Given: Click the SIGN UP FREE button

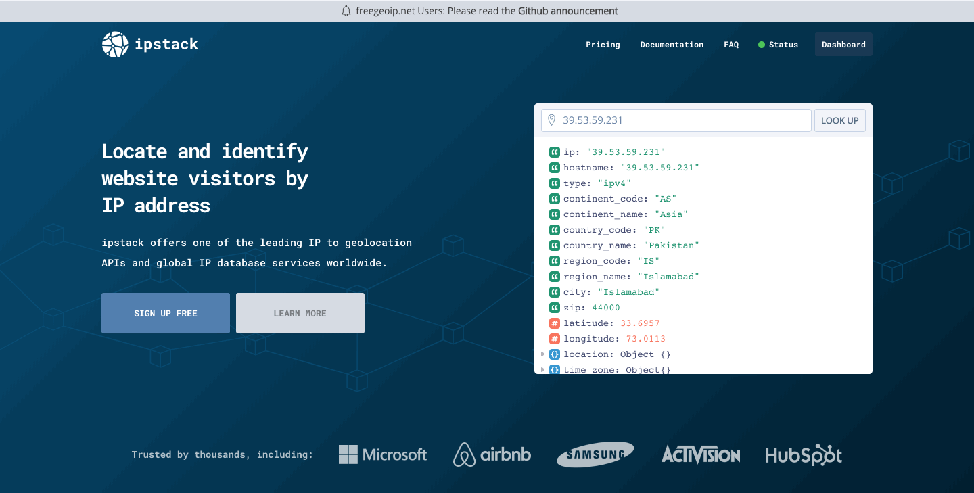Looking at the screenshot, I should [x=166, y=313].
